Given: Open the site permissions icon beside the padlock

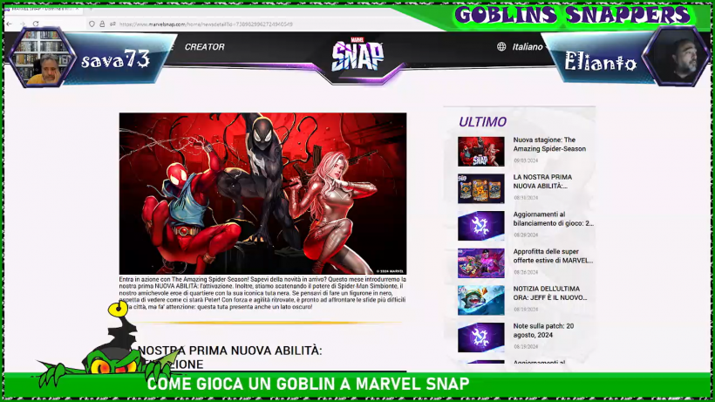Looking at the screenshot, I should click(x=112, y=24).
